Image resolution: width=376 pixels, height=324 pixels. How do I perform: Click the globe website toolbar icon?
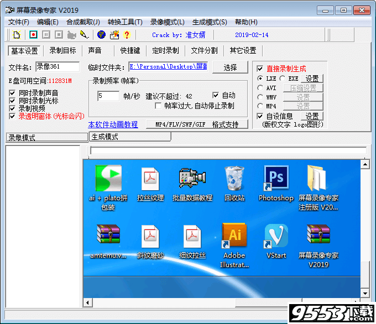(101, 35)
